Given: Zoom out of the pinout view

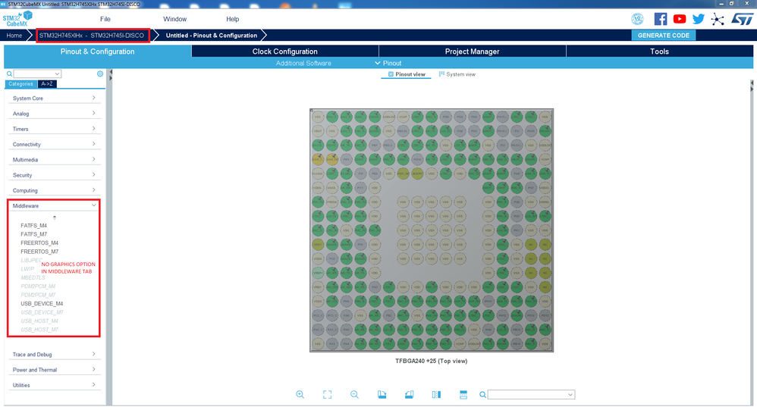Looking at the screenshot, I should pyautogui.click(x=354, y=395).
